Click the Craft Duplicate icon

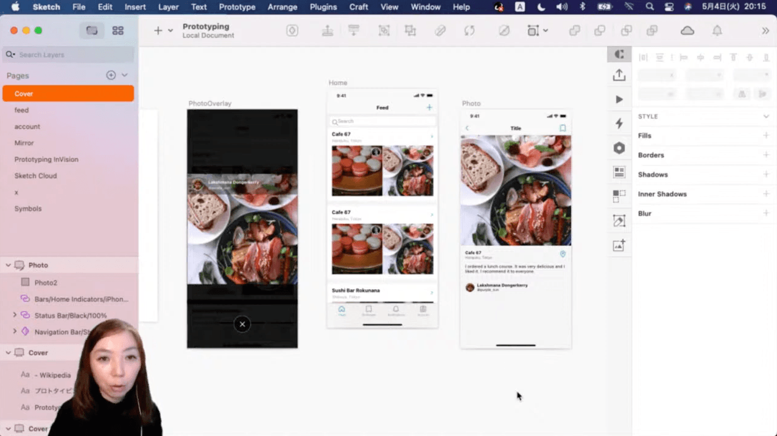pyautogui.click(x=619, y=196)
